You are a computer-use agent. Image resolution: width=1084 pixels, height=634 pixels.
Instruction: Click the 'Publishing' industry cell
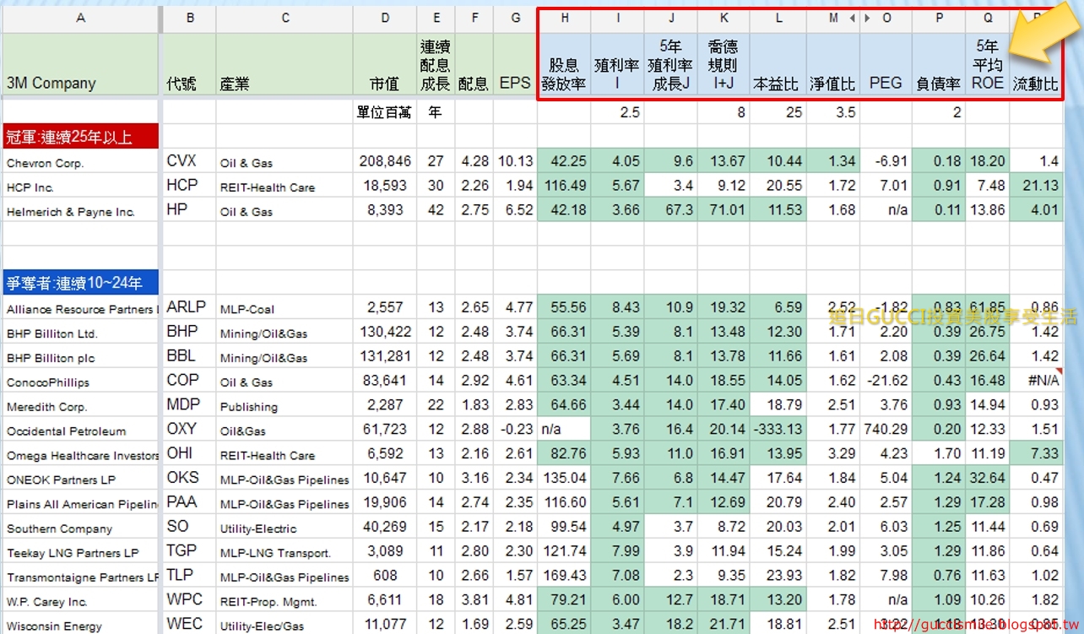click(x=285, y=405)
